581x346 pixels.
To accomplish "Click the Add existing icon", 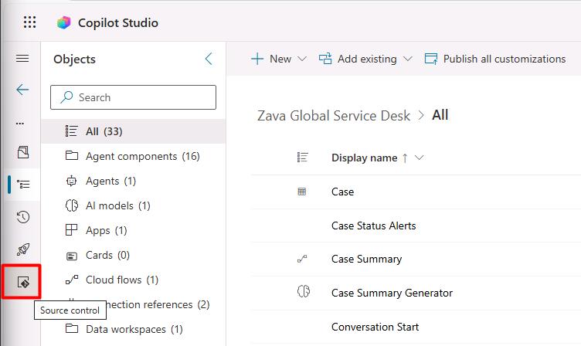I will click(325, 59).
